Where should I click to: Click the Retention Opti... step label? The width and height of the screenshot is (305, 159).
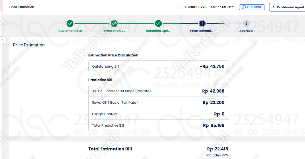(158, 31)
